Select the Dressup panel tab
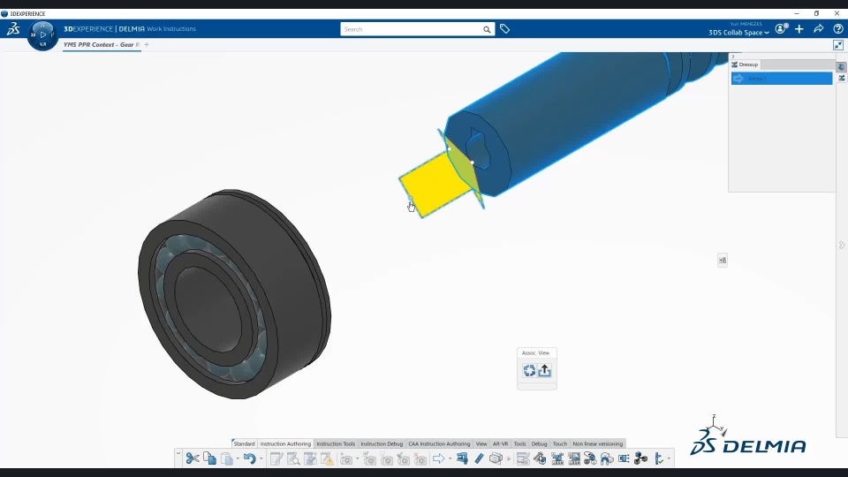 click(746, 64)
